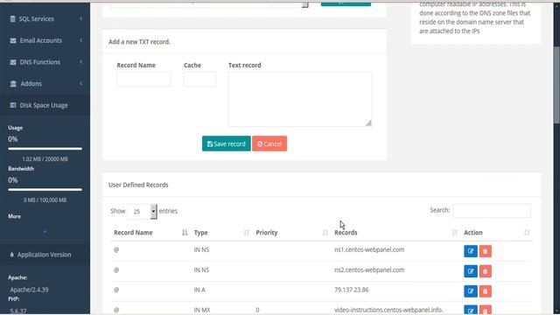Click the 0 MB / 100,000 MB text
The height and width of the screenshot is (315, 560).
point(45,200)
